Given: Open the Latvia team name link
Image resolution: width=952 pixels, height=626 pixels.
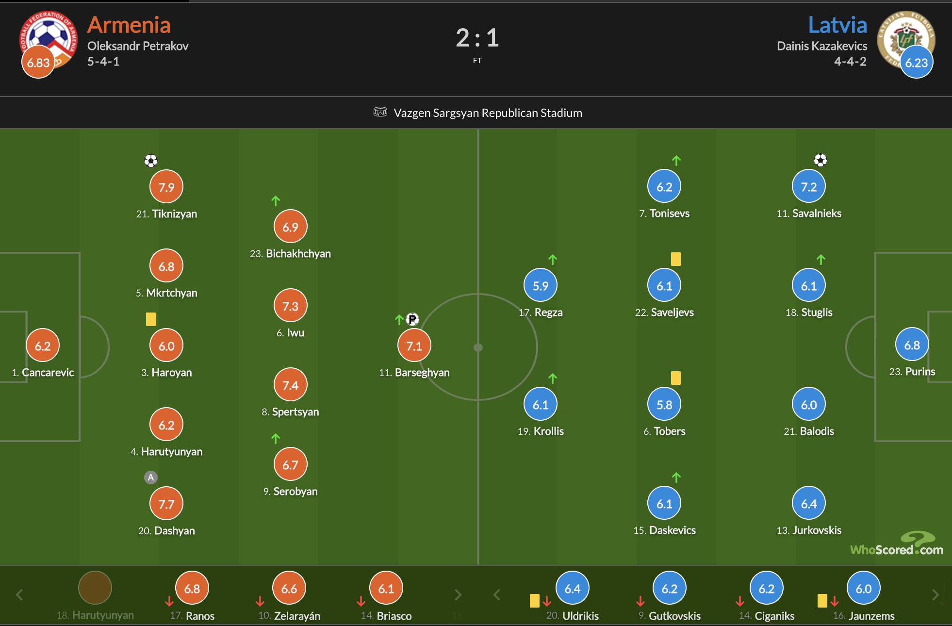Looking at the screenshot, I should (837, 25).
